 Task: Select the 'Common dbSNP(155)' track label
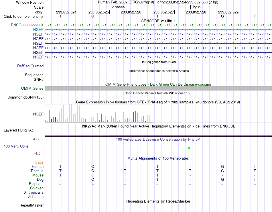click(25, 97)
